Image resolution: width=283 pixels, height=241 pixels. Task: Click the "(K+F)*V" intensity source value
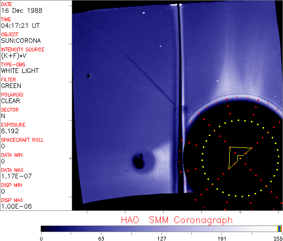(x=14, y=56)
